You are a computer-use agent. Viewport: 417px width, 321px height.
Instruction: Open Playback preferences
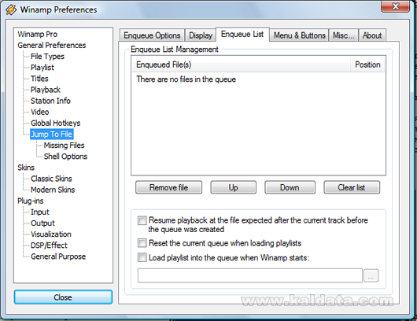(46, 90)
